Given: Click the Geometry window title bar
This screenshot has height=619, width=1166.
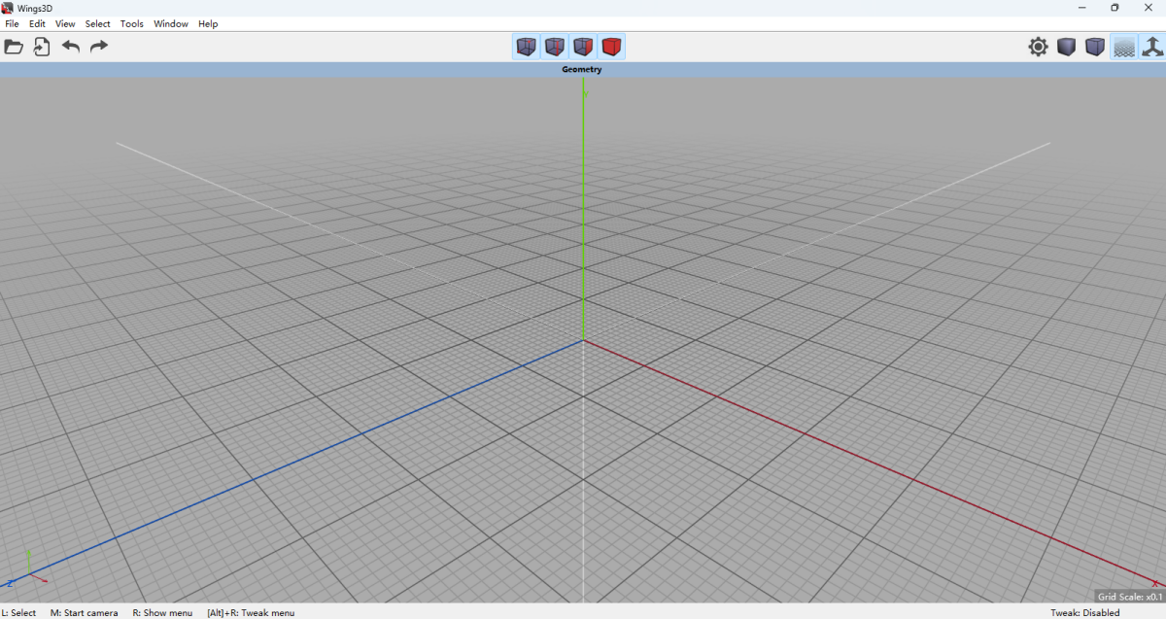Looking at the screenshot, I should point(582,70).
